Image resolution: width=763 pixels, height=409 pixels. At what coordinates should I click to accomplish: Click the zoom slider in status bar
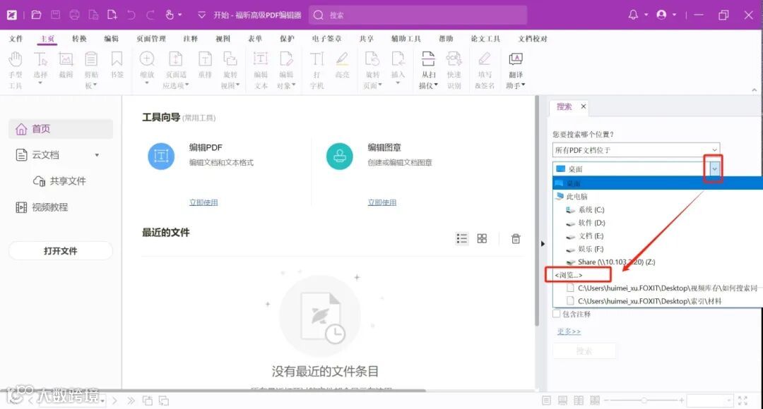644,401
